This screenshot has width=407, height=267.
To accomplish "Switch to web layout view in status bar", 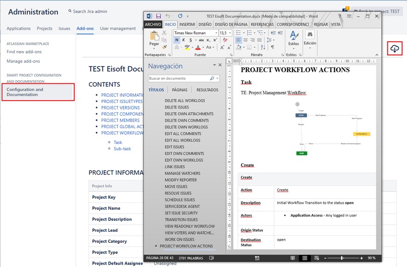I will tap(317, 258).
